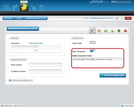Click the Confirme Senha input field

pyautogui.click(x=45, y=71)
